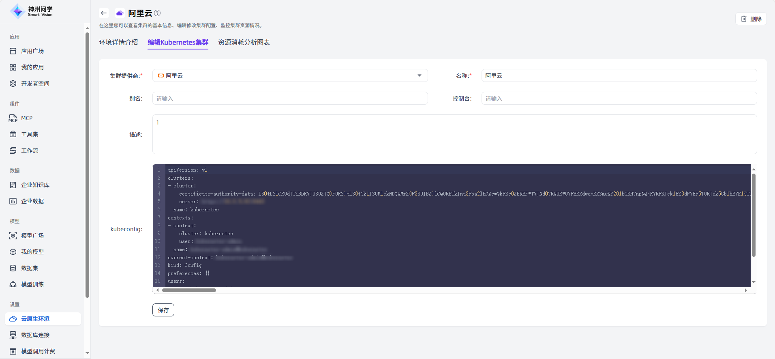
Task: Click the back arrow icon
Action: [104, 13]
